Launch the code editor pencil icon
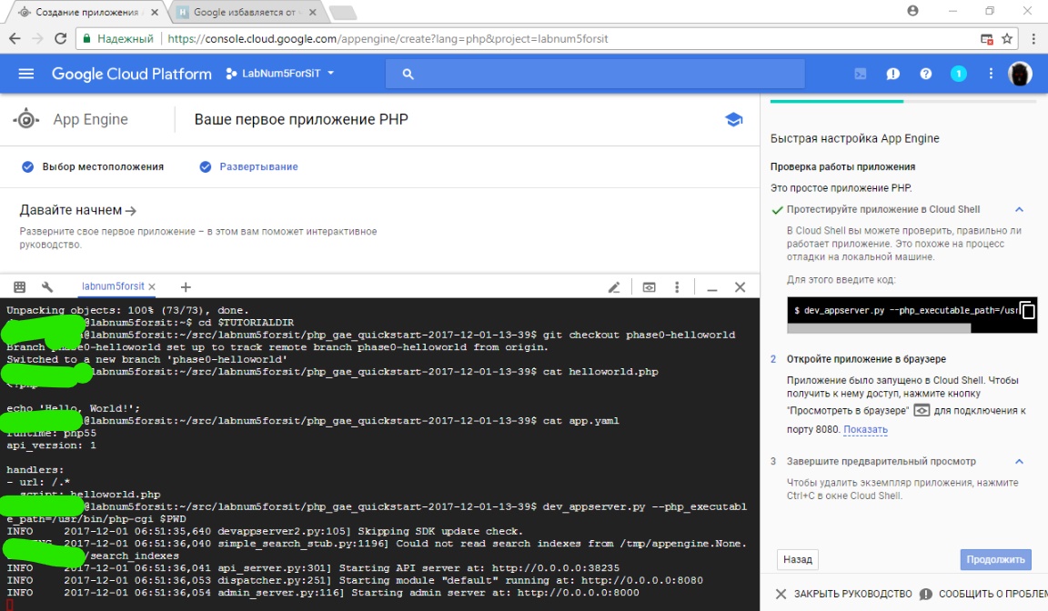Viewport: 1048px width, 611px height. (x=613, y=287)
